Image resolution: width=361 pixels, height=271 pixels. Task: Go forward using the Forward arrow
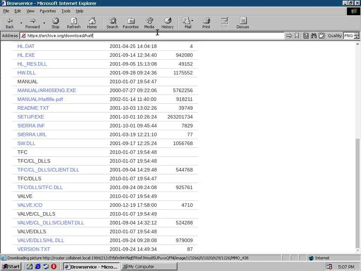point(32,23)
